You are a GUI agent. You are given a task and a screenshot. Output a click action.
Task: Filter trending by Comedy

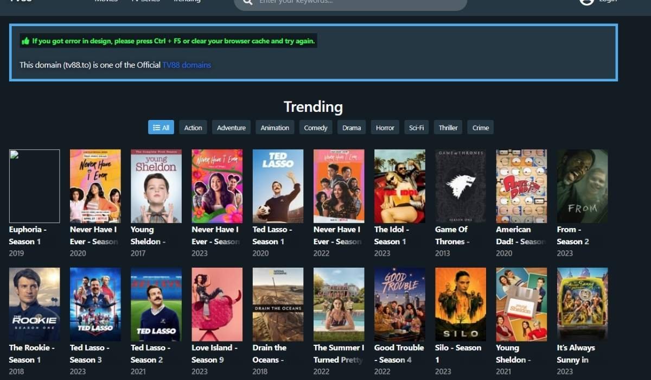[316, 128]
